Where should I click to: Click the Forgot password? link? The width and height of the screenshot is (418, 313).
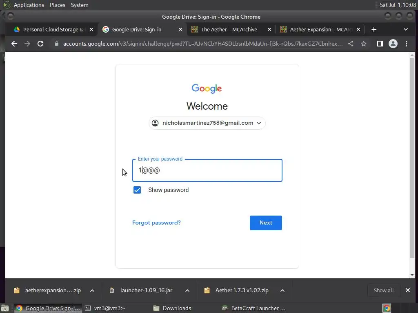[156, 223]
